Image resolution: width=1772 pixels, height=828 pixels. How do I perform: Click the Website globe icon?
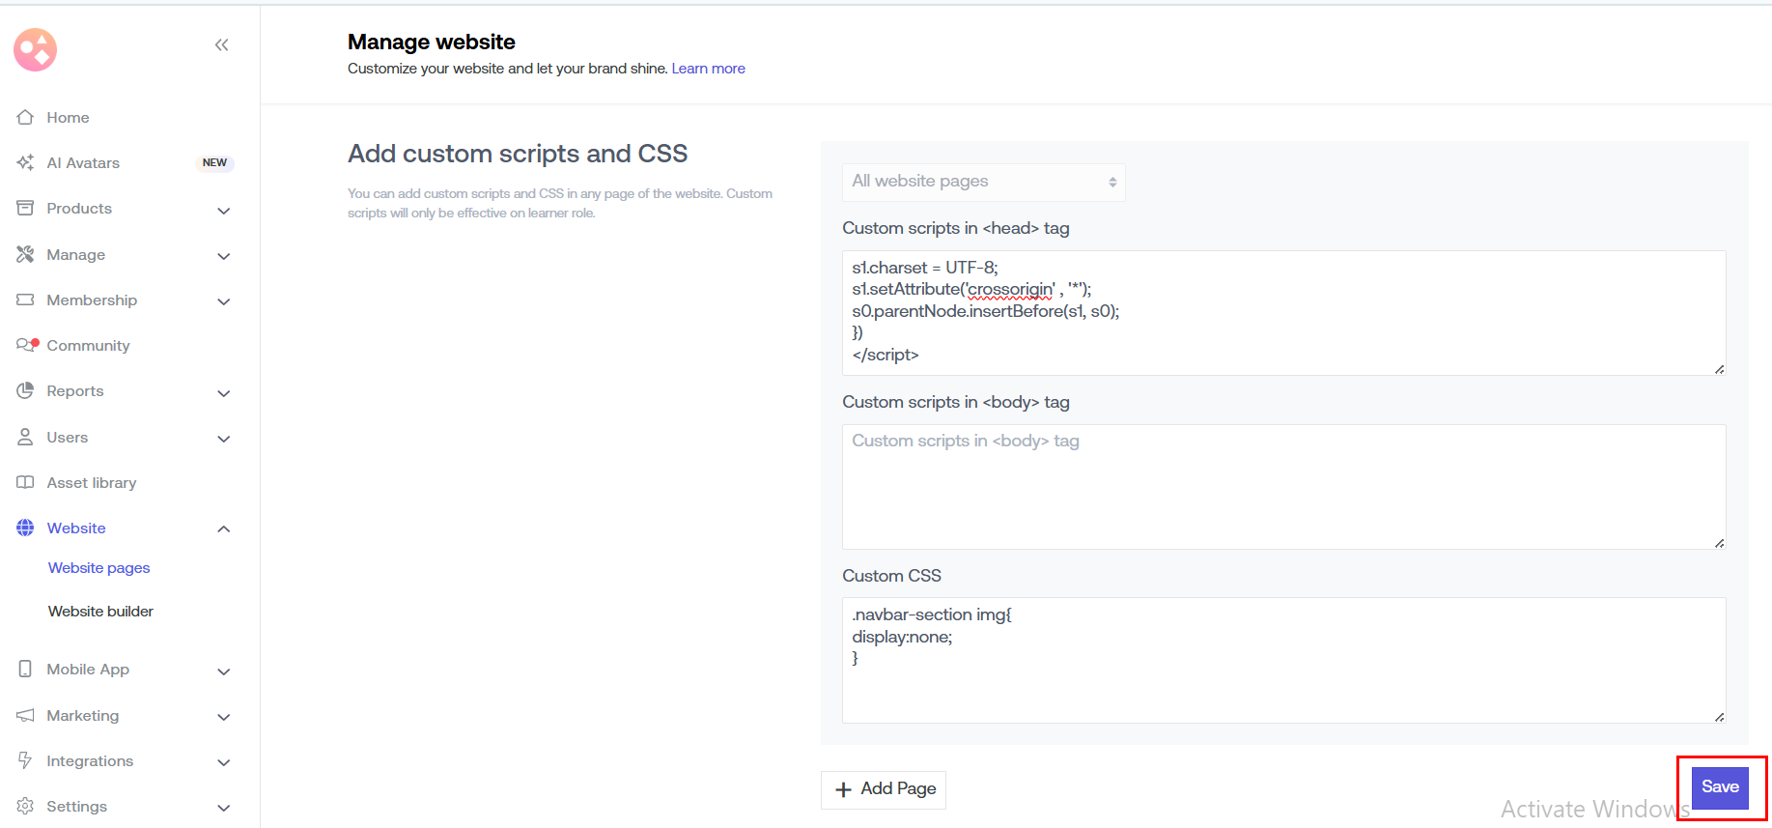click(25, 528)
